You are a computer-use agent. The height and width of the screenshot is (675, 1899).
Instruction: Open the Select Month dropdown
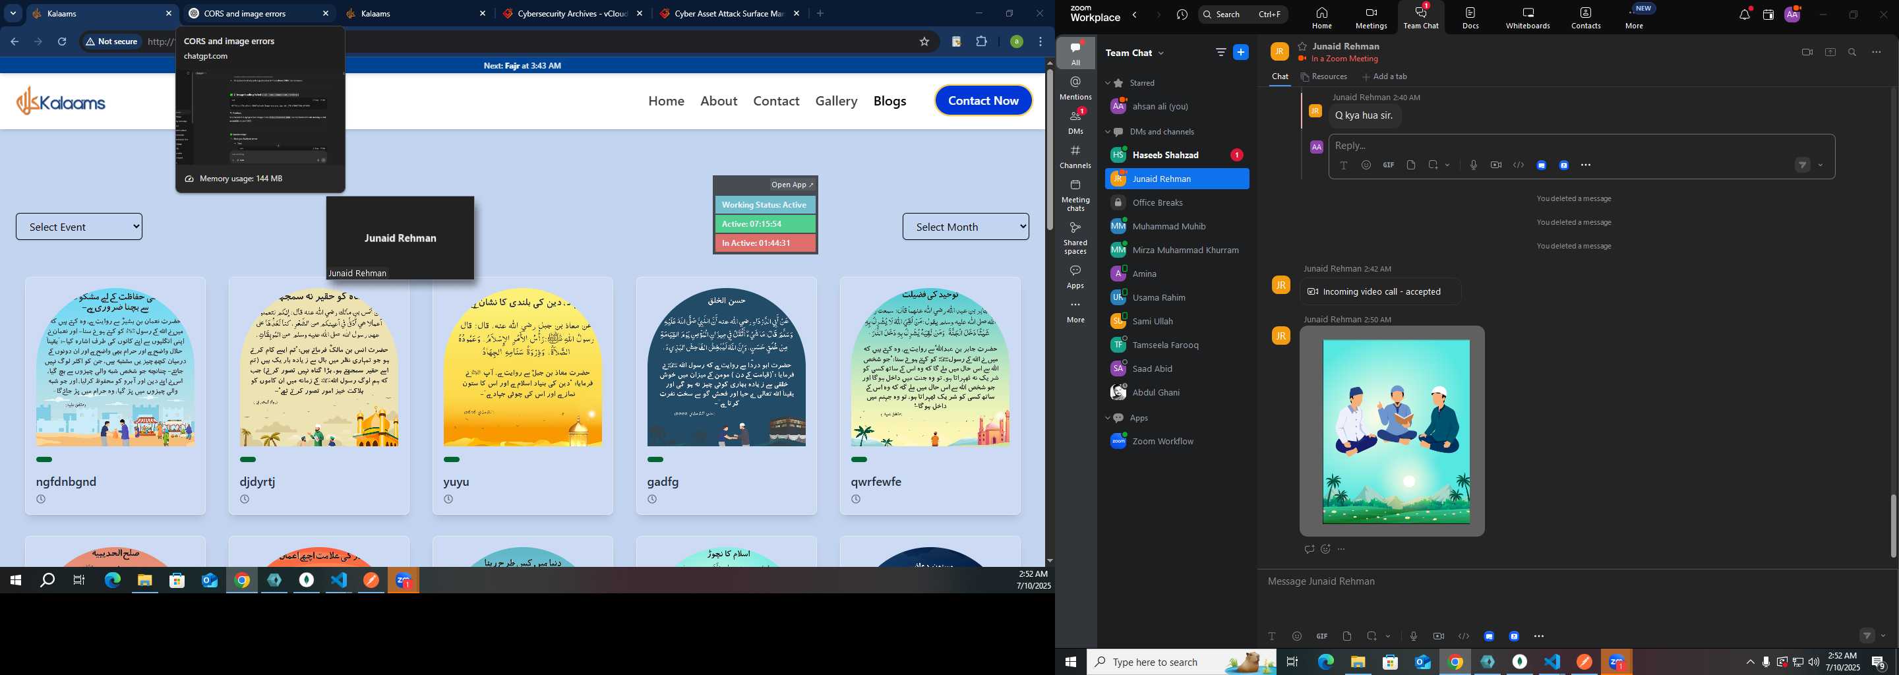[966, 227]
